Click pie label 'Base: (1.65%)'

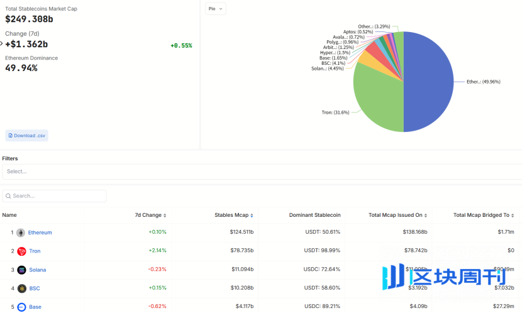tap(333, 58)
